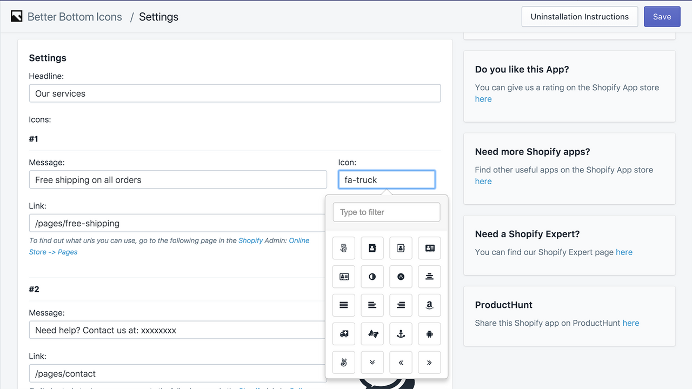Select the outlined address card icon

(344, 277)
